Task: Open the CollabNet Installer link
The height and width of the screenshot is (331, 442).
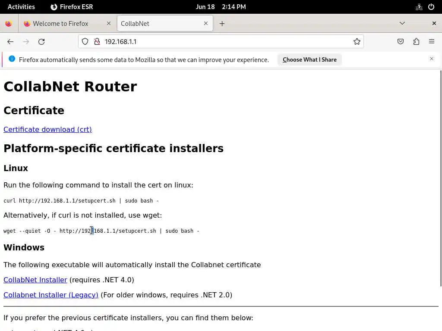Action: pyautogui.click(x=35, y=280)
